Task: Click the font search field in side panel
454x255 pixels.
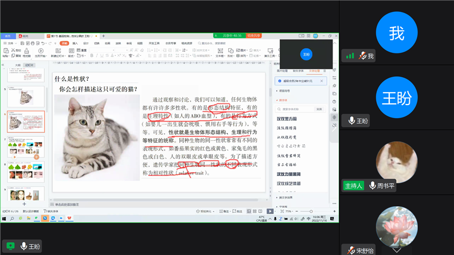Action: [294, 109]
